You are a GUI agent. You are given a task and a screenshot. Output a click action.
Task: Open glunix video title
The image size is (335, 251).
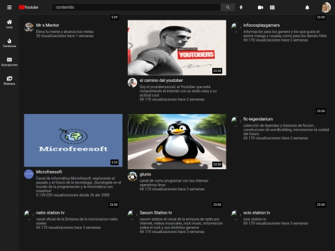click(145, 174)
